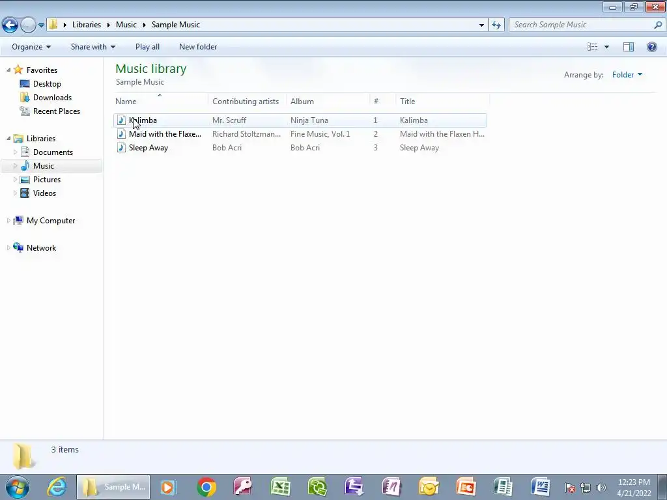Open Microsoft Outlook from the taskbar
This screenshot has height=500, width=667.
tap(429, 487)
